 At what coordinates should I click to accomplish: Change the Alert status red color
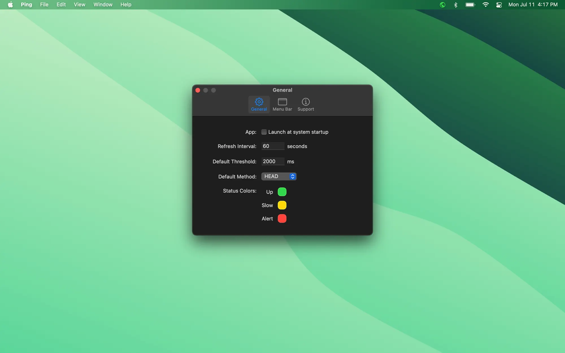[282, 219]
